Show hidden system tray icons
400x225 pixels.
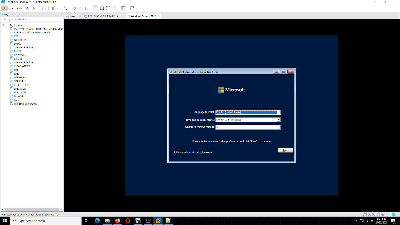click(357, 221)
